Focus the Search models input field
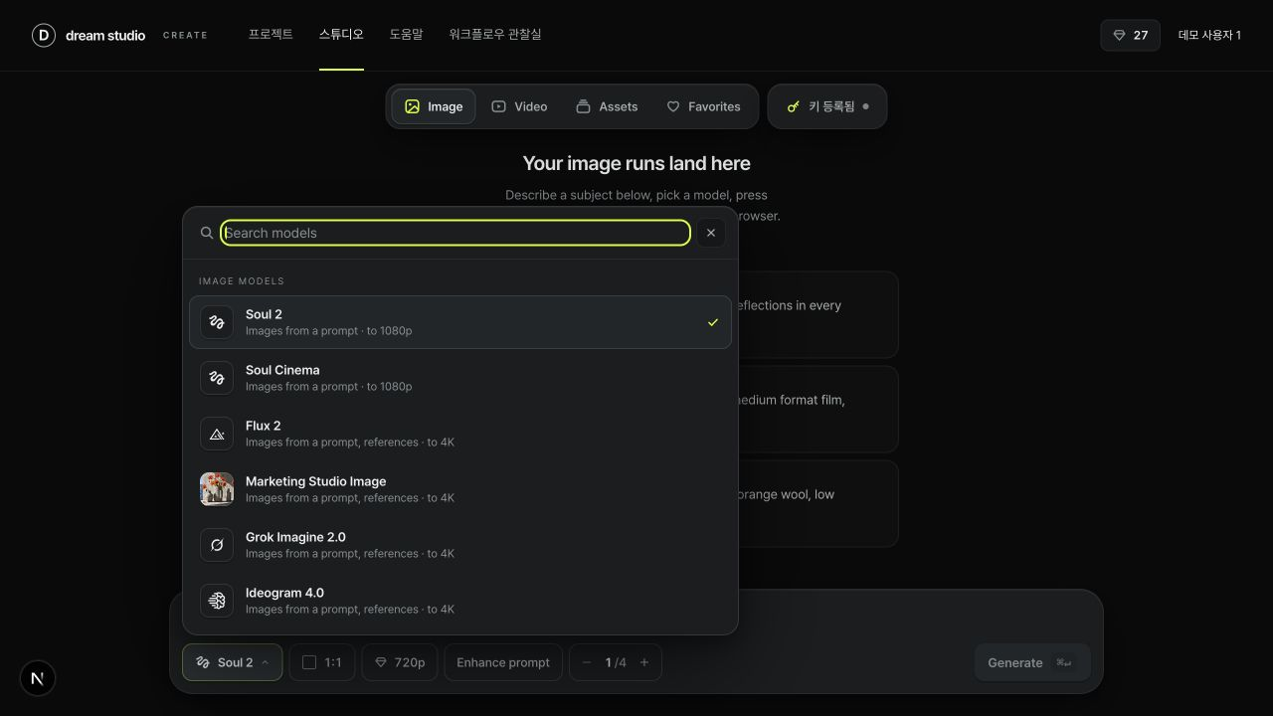 tap(455, 233)
